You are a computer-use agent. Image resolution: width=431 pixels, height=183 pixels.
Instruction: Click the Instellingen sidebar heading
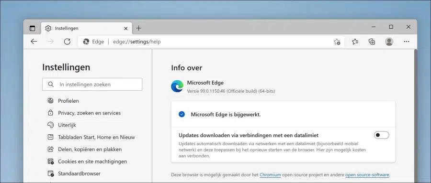(x=66, y=67)
